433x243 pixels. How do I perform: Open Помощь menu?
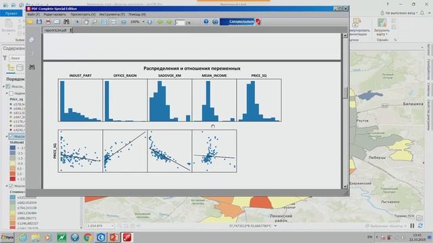click(137, 14)
